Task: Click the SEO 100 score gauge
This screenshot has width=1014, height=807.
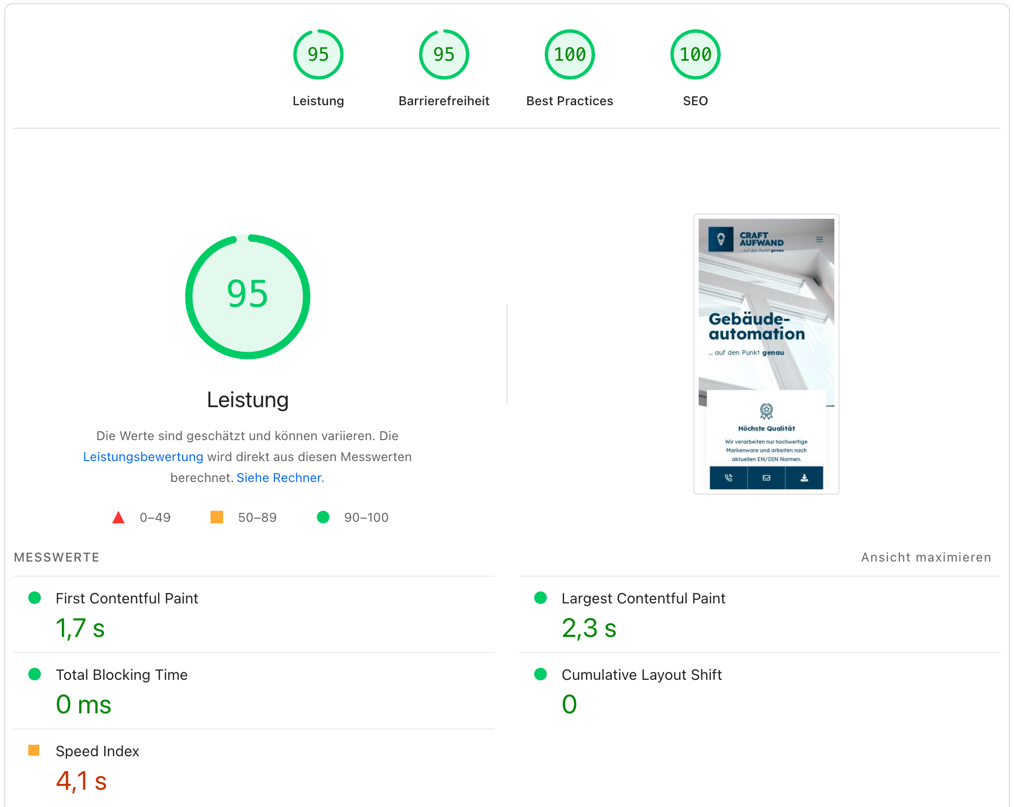Action: (x=695, y=54)
